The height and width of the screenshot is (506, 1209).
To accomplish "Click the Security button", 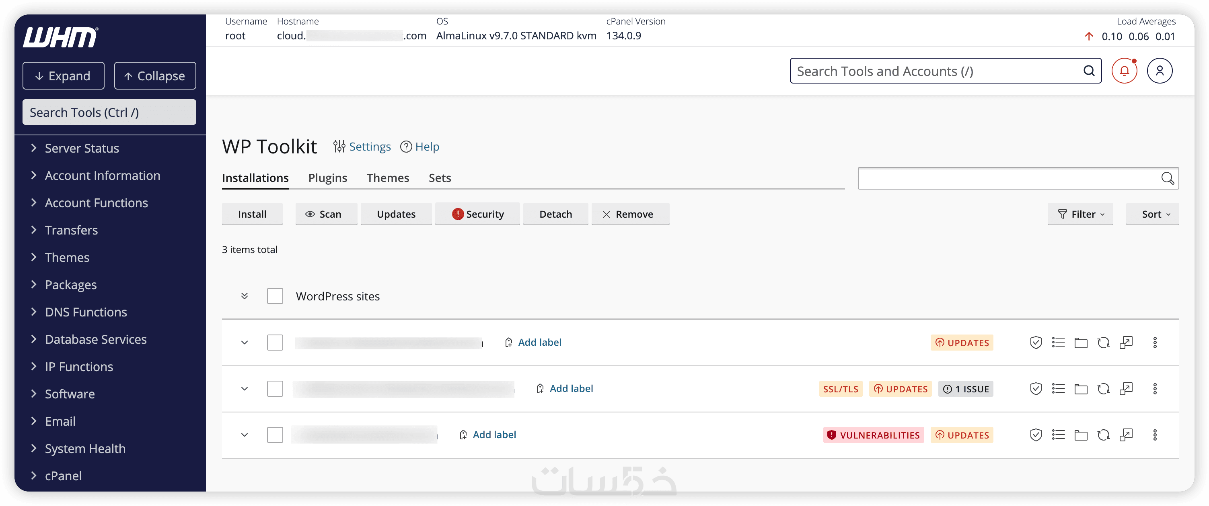I will 477,214.
